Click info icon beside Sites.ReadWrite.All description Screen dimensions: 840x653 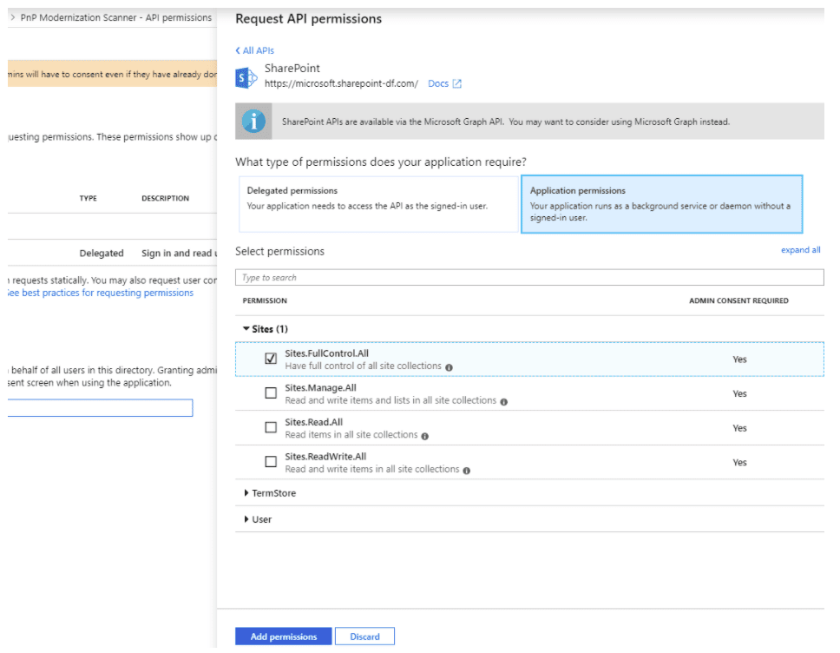pyautogui.click(x=467, y=470)
